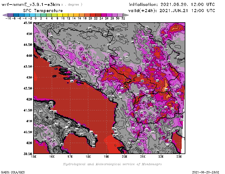Click the '20E' longitude label
This screenshot has width=225, height=174.
coord(125,157)
